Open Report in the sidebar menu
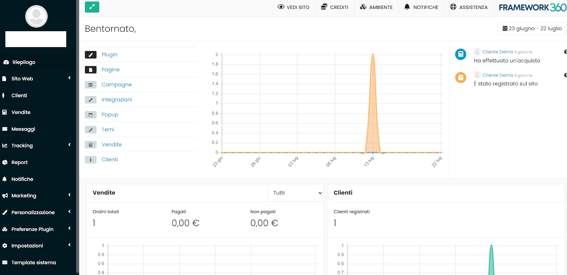This screenshot has width=567, height=275. point(19,162)
